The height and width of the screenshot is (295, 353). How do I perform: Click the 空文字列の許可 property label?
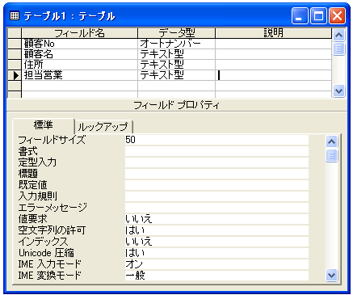pyautogui.click(x=52, y=230)
